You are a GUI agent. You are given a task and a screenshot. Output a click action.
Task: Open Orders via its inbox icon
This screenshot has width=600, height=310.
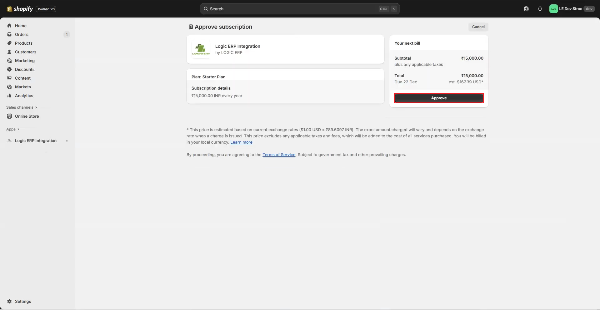(x=9, y=34)
